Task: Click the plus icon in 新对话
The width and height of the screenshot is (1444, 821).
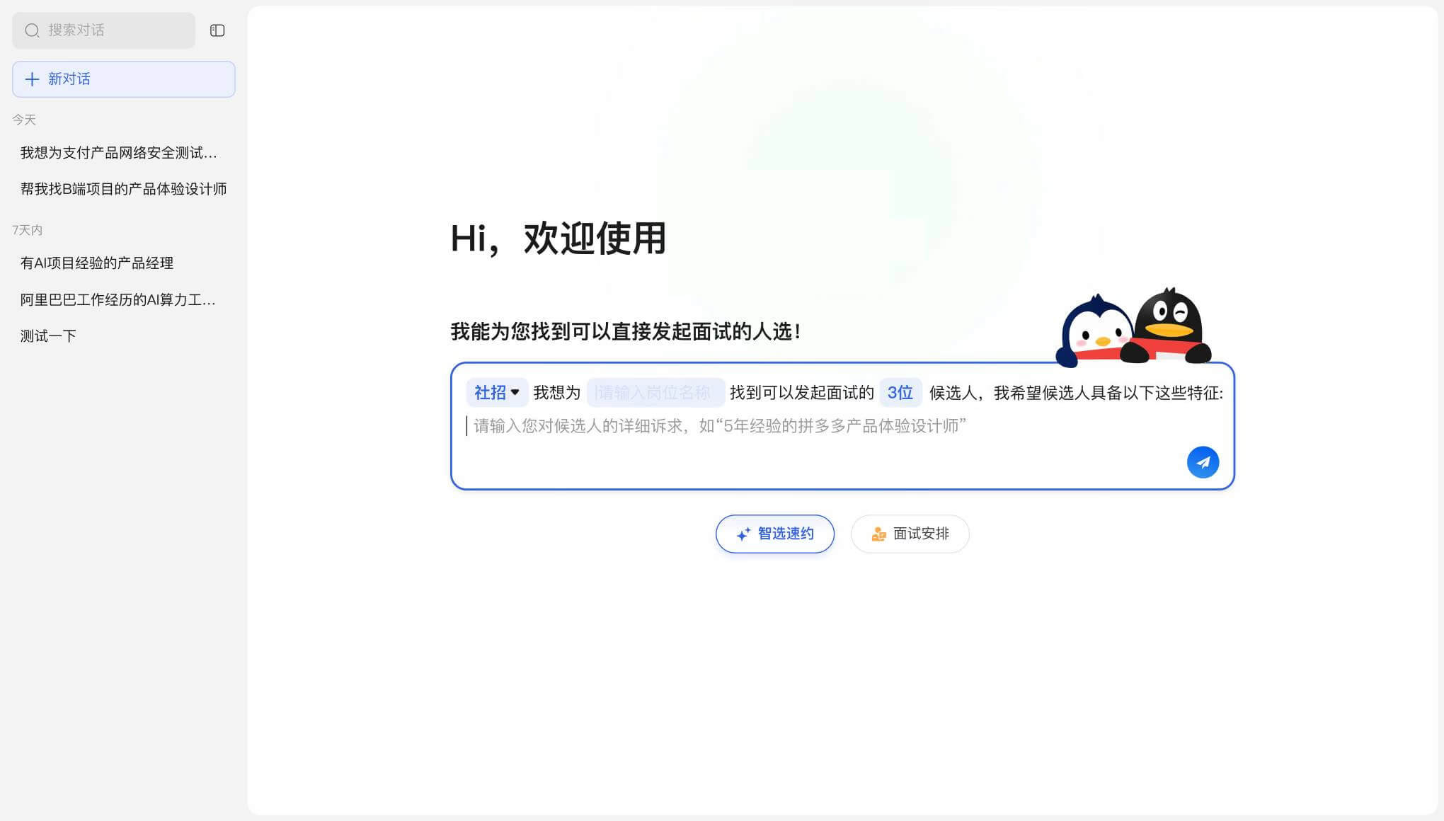Action: coord(32,79)
